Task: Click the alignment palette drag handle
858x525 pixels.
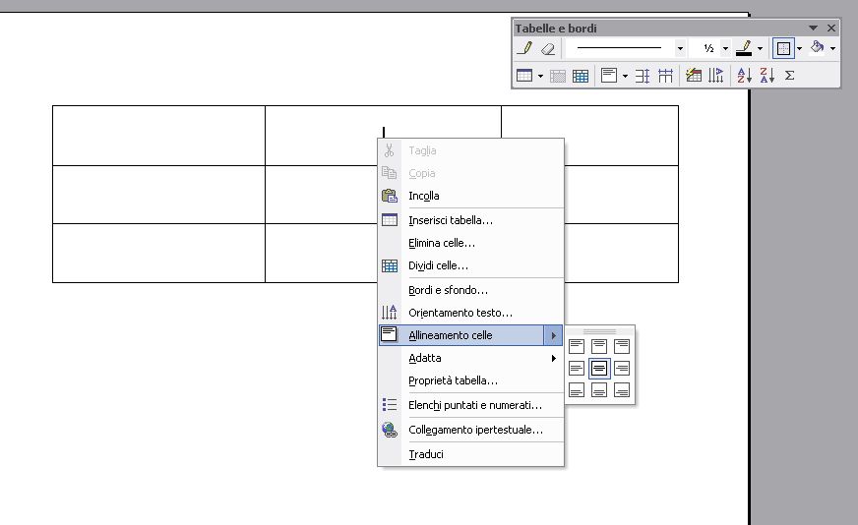Action: tap(600, 331)
